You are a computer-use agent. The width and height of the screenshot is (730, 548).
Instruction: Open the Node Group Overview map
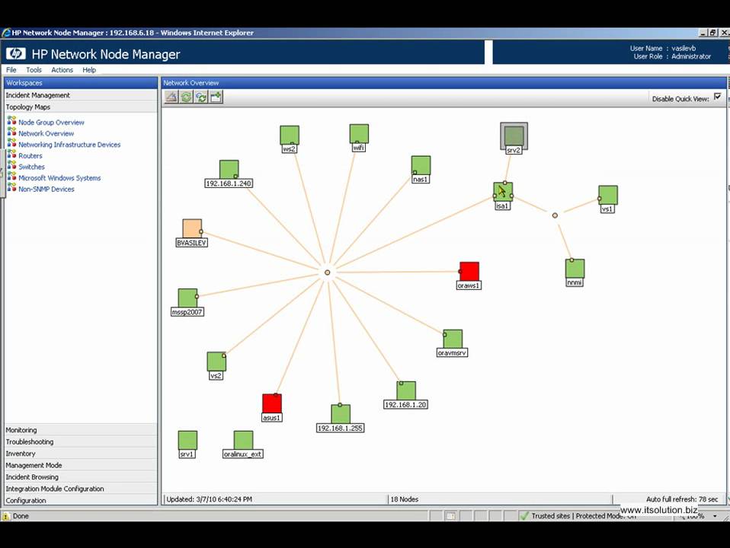[51, 123]
